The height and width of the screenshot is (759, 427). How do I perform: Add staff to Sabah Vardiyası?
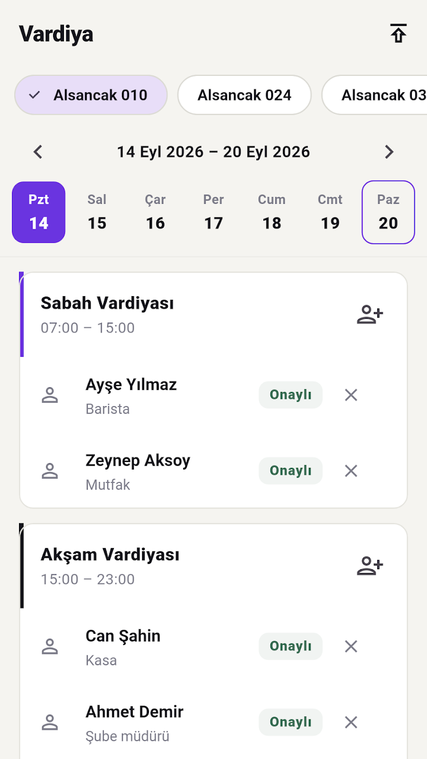point(370,314)
